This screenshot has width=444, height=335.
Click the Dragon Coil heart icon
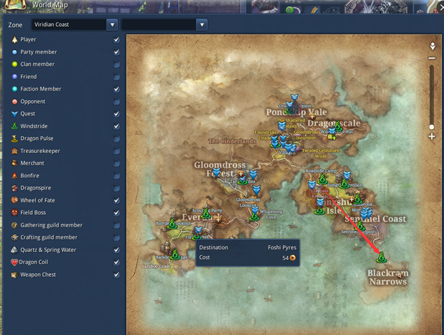pos(14,262)
